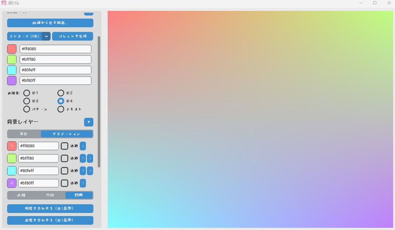Move gradient color 3 up with arrow
395x230 pixels.
83,171
